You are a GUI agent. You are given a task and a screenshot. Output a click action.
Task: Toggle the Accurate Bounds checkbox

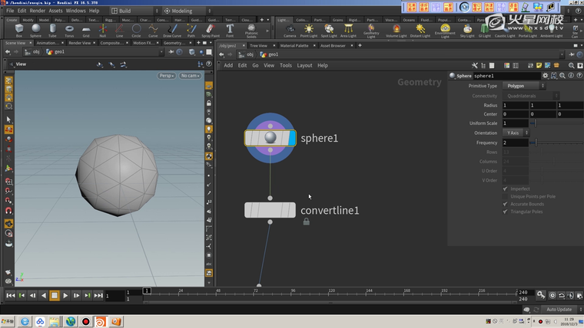point(505,204)
